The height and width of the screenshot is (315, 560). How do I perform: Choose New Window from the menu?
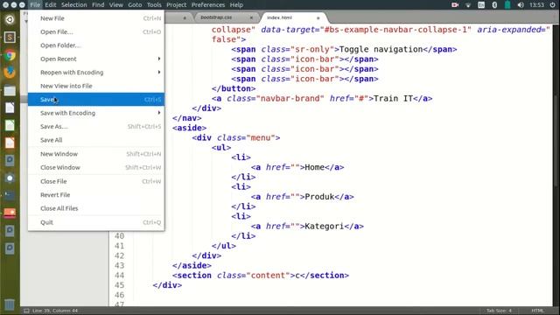(96, 154)
